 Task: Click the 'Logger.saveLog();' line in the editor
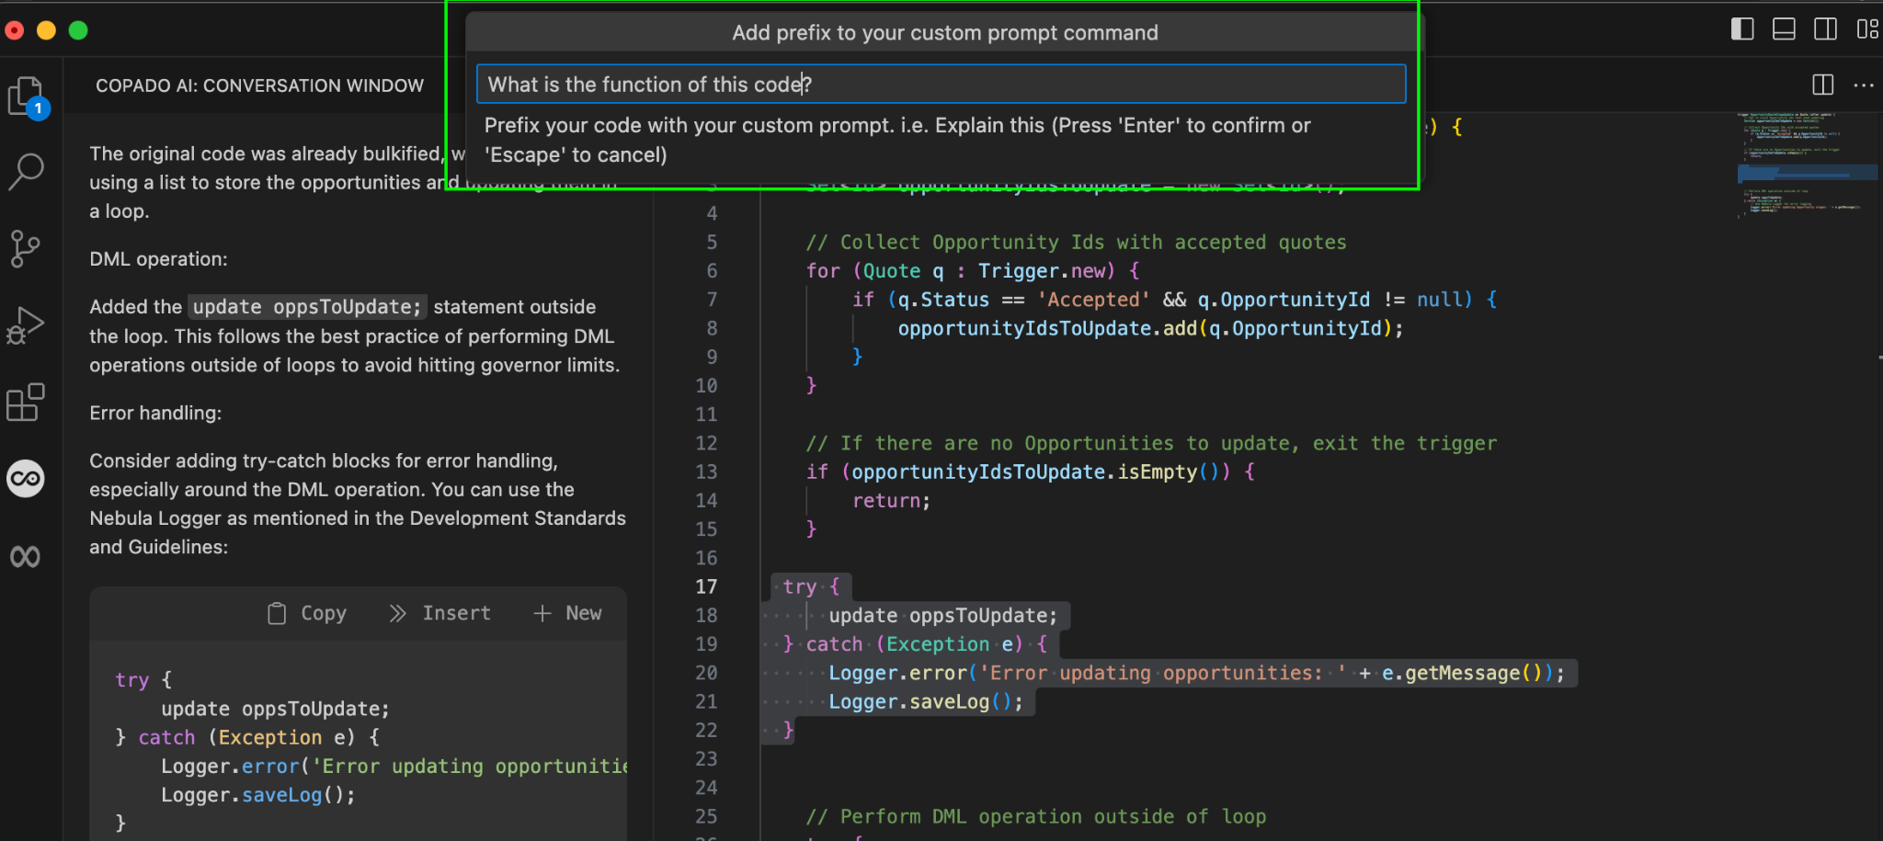(x=926, y=702)
